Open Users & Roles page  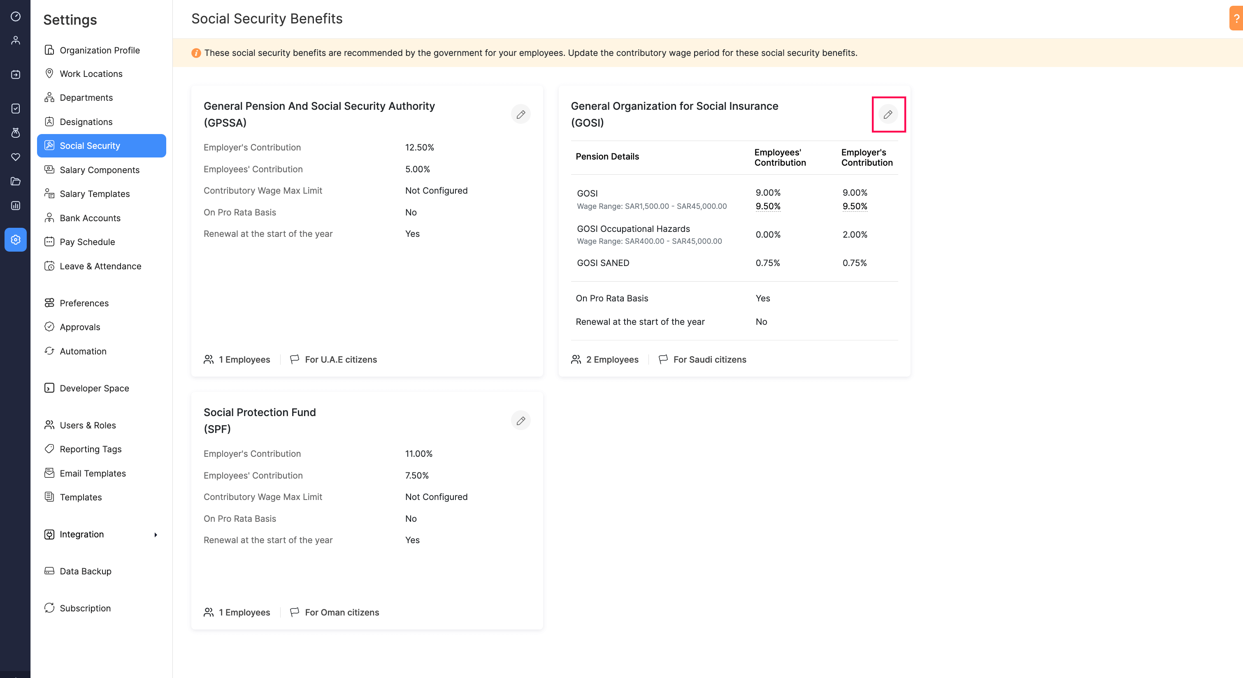point(88,425)
